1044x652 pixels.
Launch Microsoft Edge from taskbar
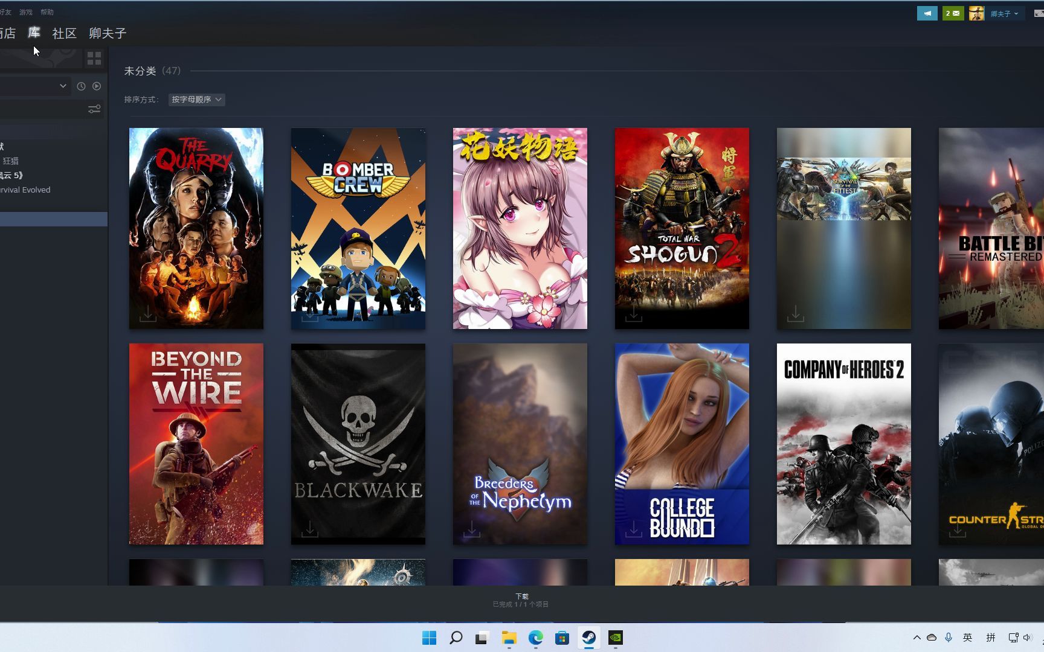click(x=536, y=638)
